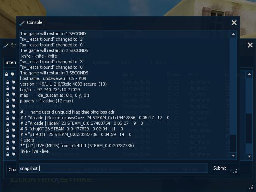Focus the console command input field
Screen dimensions: 256x192
point(114,168)
